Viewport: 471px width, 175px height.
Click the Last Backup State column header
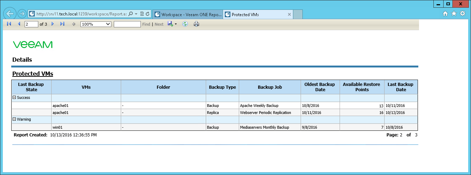pos(31,87)
